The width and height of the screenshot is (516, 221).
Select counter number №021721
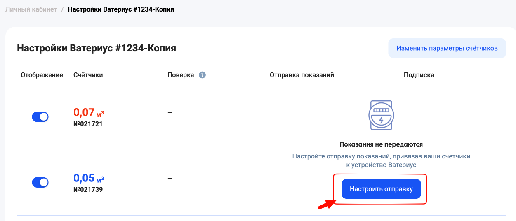tap(88, 123)
